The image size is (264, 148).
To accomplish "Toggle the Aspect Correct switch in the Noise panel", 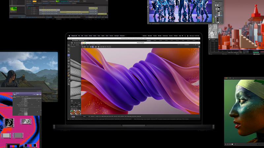I will point(26,115).
